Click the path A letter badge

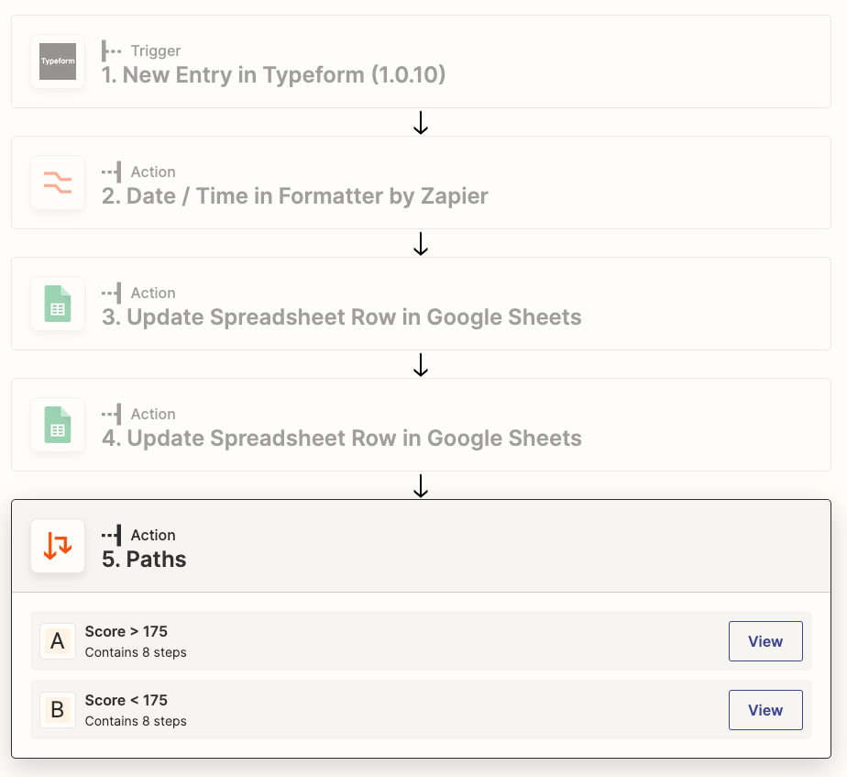click(58, 641)
